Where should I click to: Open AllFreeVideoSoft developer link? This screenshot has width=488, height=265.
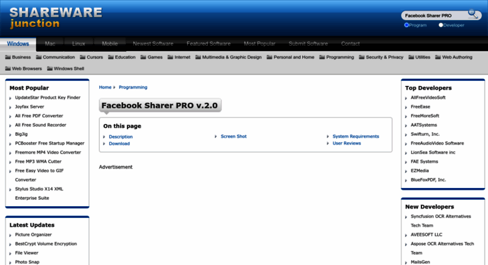pyautogui.click(x=428, y=98)
